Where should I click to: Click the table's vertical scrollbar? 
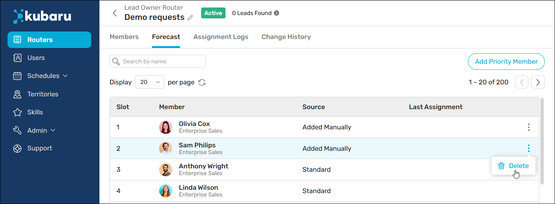coord(541,141)
